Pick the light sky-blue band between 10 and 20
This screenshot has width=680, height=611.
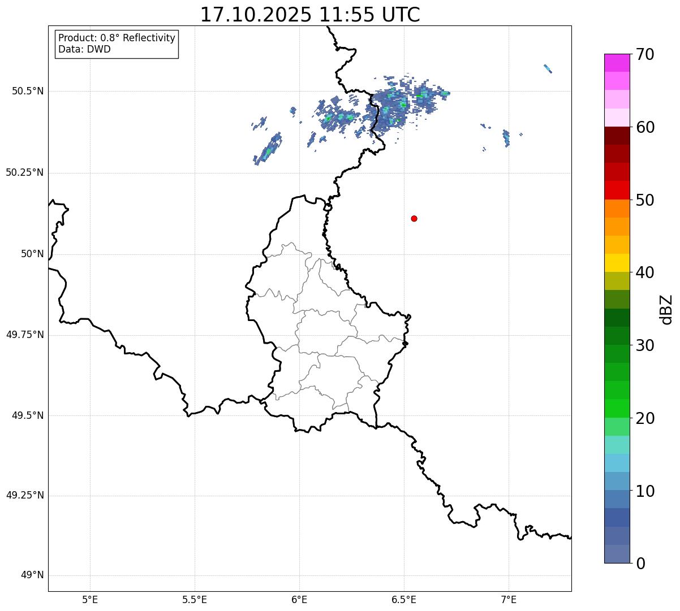[x=617, y=463]
